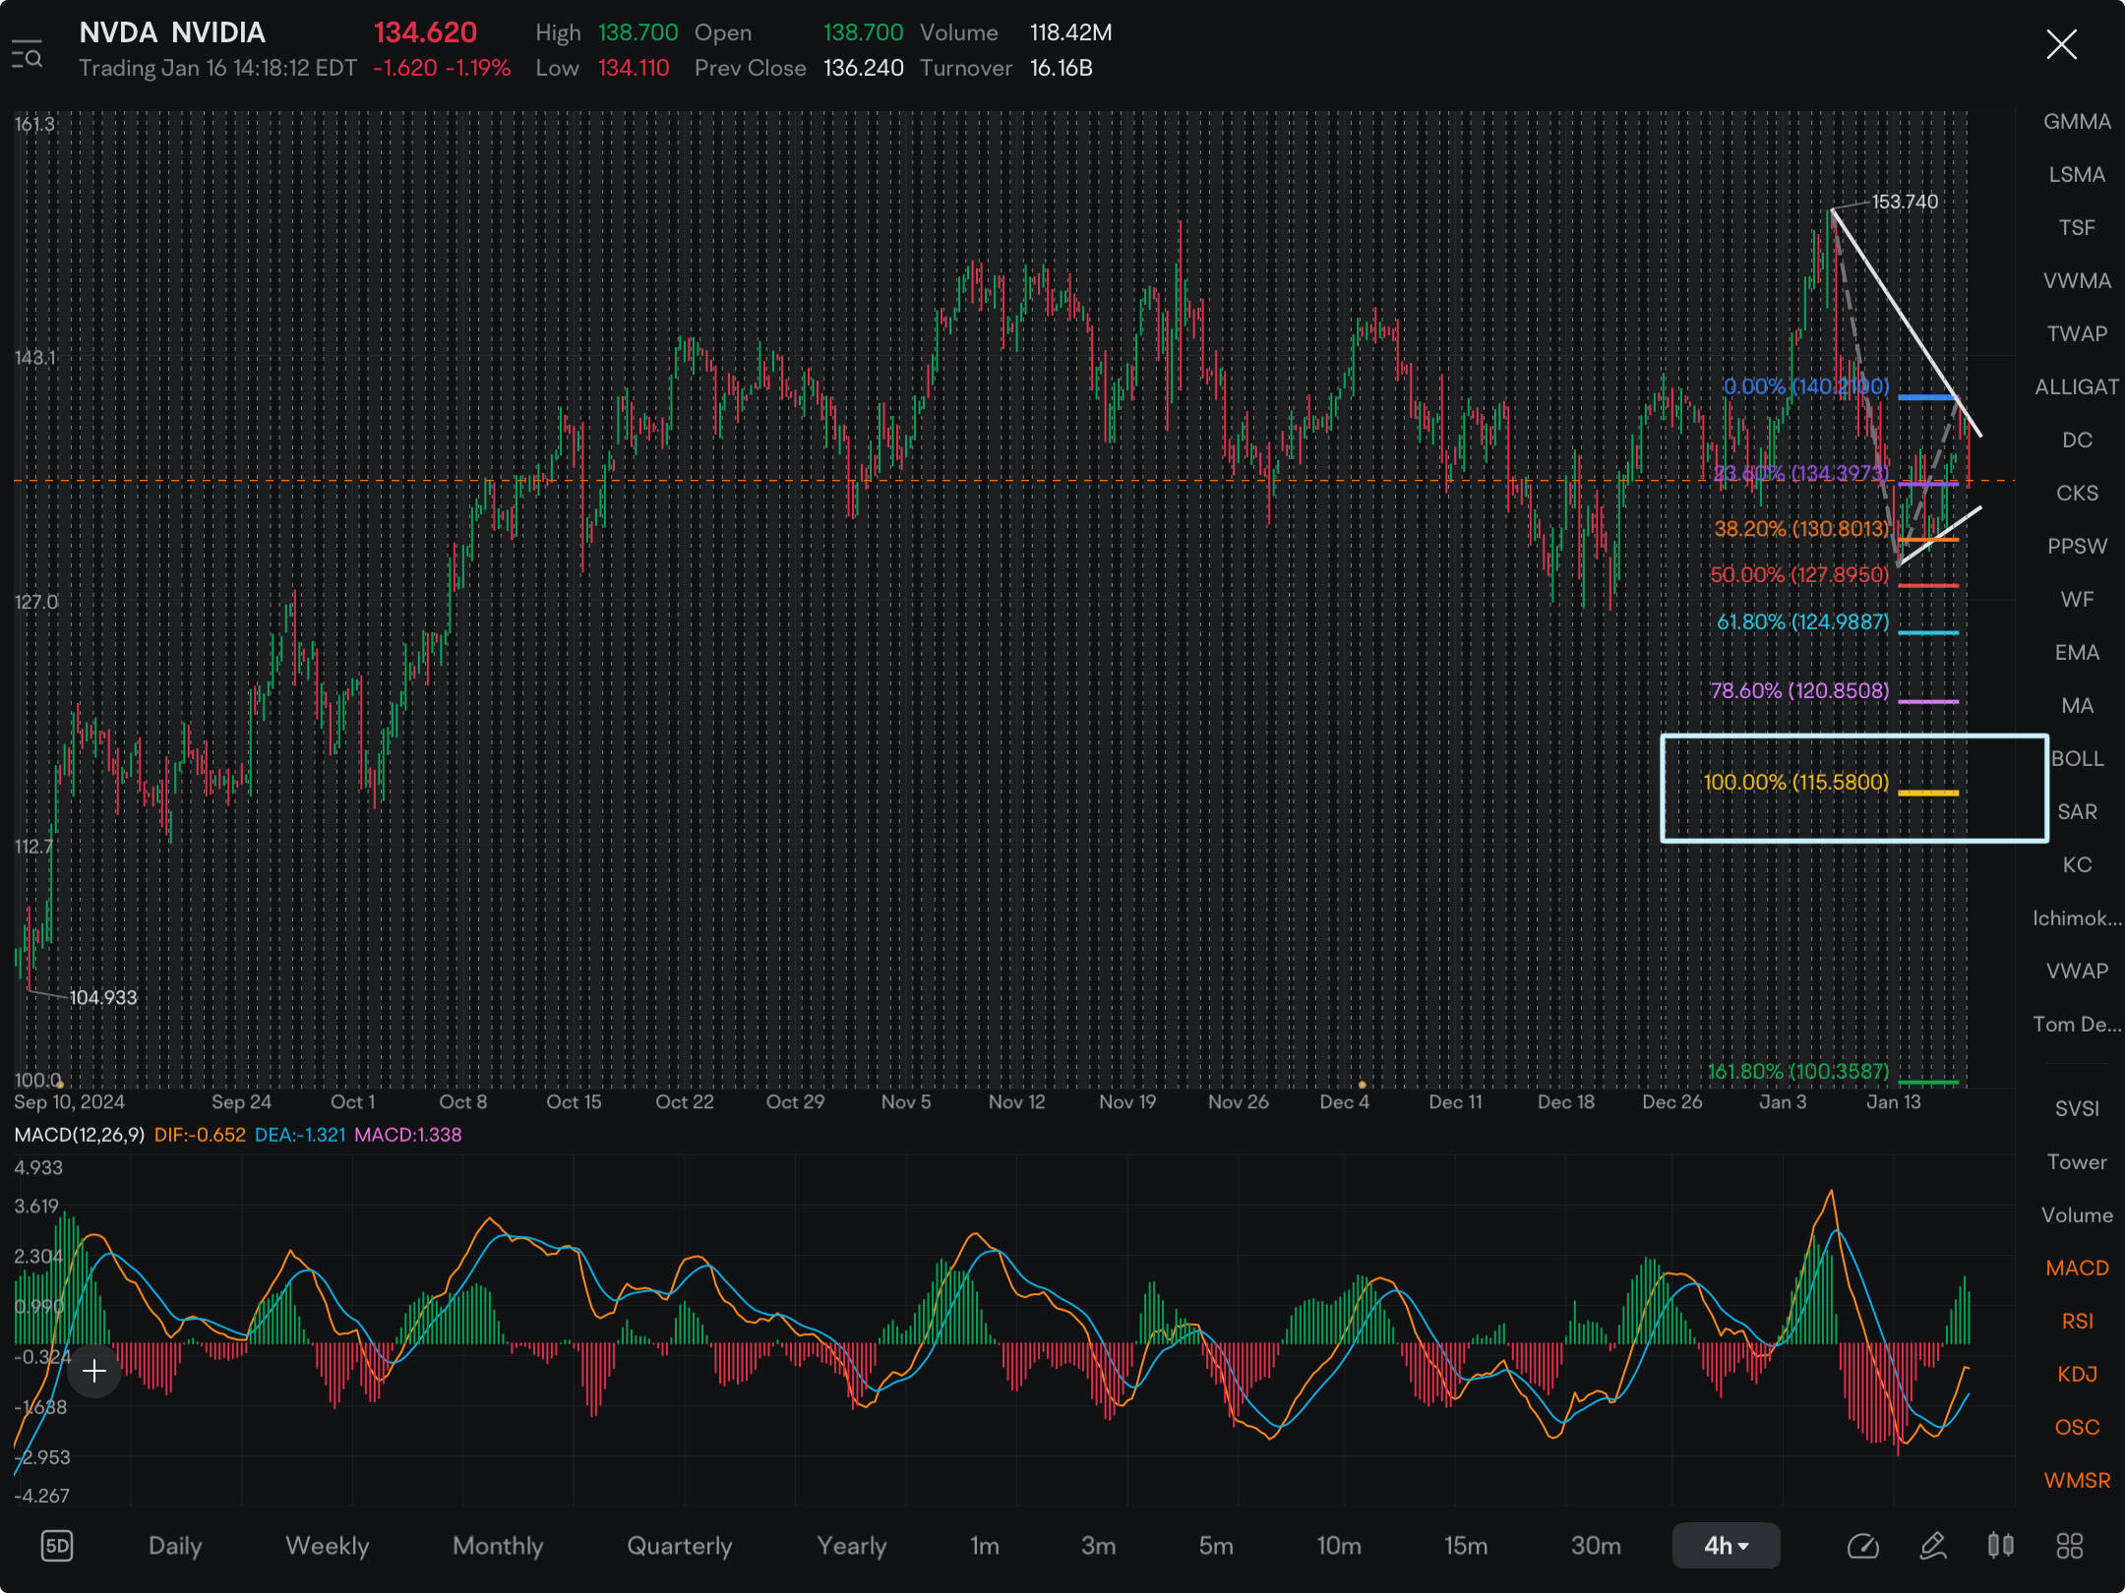Image resolution: width=2125 pixels, height=1593 pixels.
Task: Tap the Turnover value 16.16B
Action: click(x=1061, y=68)
